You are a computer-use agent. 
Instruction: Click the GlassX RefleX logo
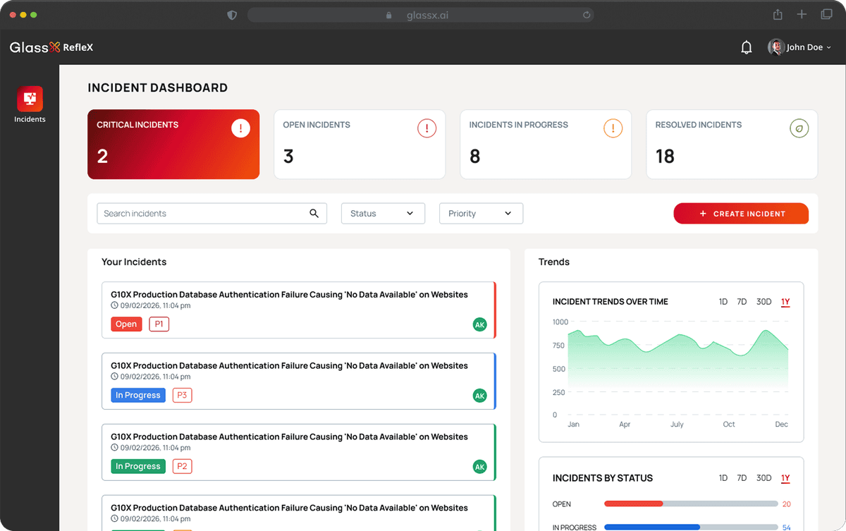tap(51, 47)
